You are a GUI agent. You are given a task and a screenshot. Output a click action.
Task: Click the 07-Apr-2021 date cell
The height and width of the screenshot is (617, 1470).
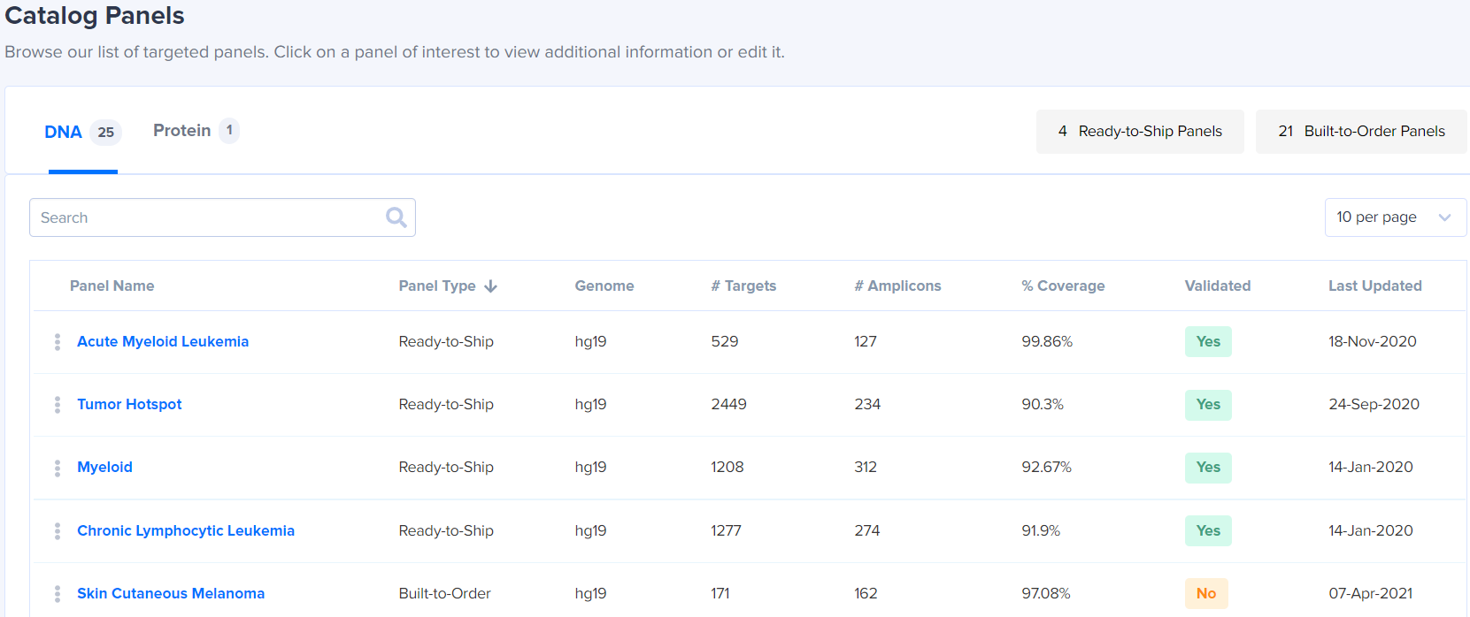pyautogui.click(x=1371, y=594)
